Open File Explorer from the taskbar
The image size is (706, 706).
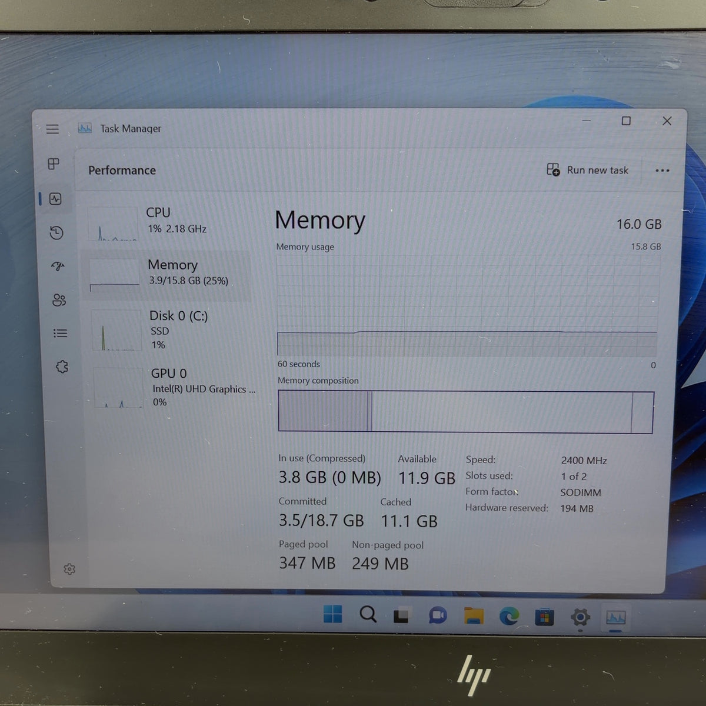(473, 615)
